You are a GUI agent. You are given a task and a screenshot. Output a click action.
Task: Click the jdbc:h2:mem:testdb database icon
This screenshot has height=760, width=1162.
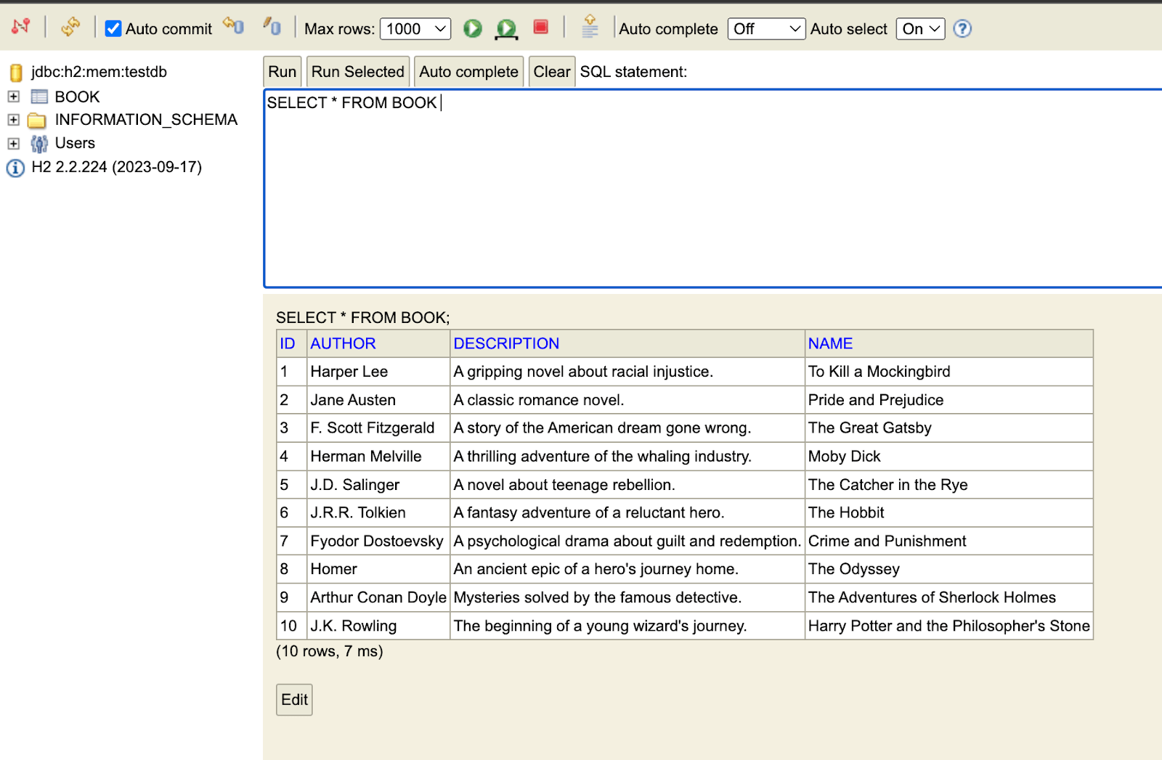[16, 73]
